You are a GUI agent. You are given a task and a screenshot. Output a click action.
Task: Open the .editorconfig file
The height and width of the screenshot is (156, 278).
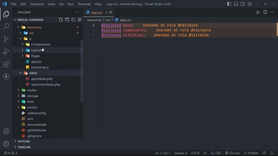[x=36, y=113]
